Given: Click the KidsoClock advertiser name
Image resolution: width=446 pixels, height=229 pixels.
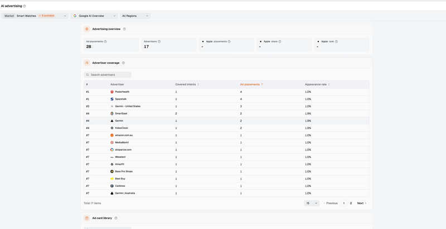Looking at the screenshot, I should click(122, 128).
